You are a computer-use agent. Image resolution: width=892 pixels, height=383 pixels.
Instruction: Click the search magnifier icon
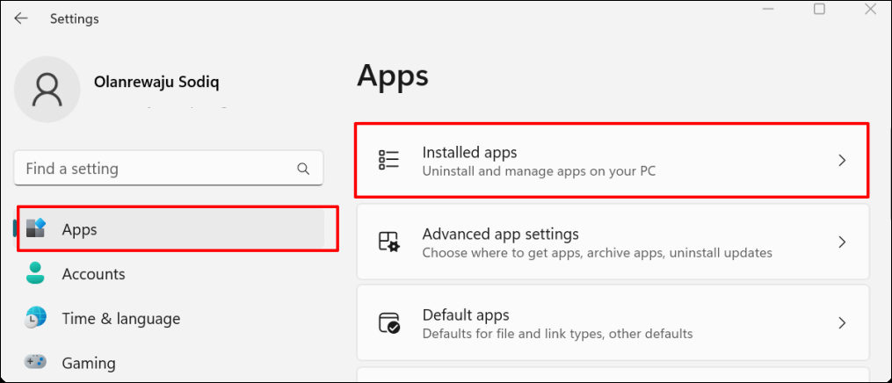click(303, 169)
